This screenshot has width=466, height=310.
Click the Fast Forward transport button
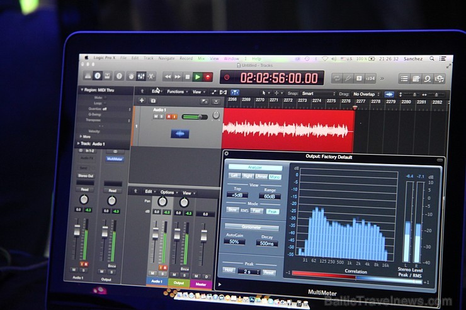click(178, 77)
